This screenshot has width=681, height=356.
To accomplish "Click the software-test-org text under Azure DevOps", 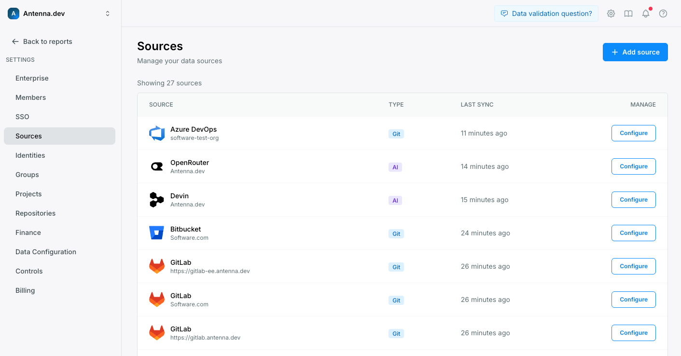I will click(x=195, y=138).
